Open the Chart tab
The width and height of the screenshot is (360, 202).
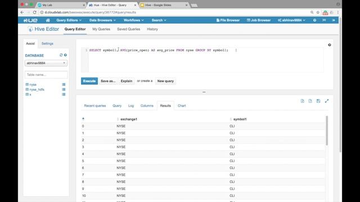click(182, 105)
